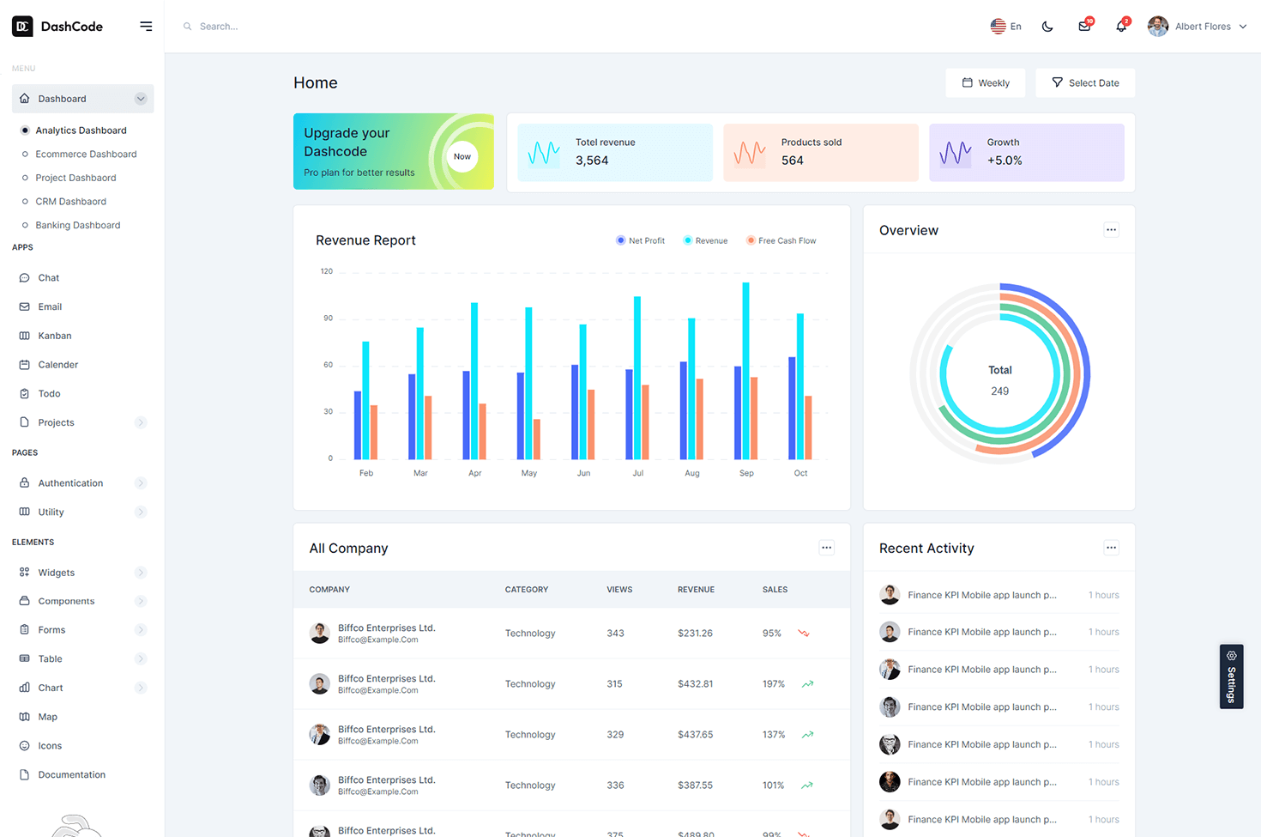The height and width of the screenshot is (837, 1261).
Task: Click into the Search field
Action: coord(219,27)
